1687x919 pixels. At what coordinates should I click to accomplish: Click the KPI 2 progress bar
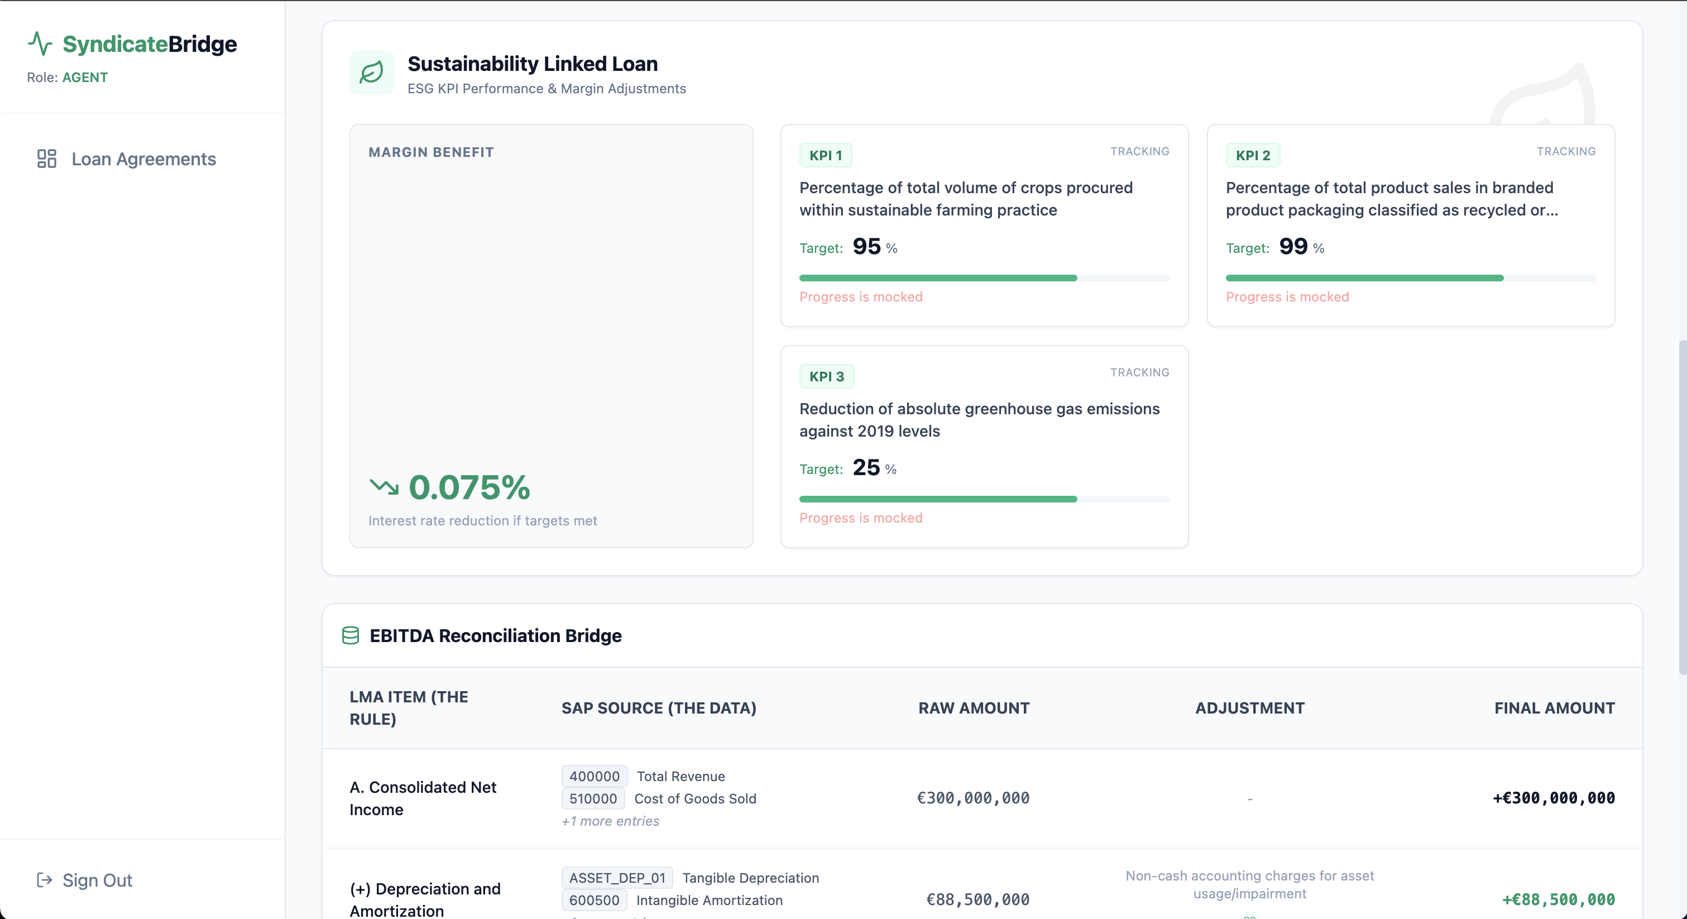(x=1410, y=279)
